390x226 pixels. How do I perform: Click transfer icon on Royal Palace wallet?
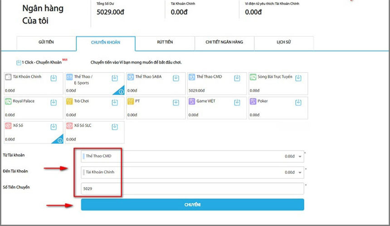[x=54, y=102]
